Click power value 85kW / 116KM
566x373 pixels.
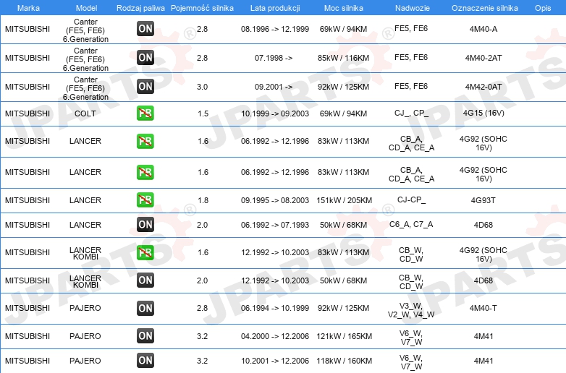pyautogui.click(x=343, y=58)
